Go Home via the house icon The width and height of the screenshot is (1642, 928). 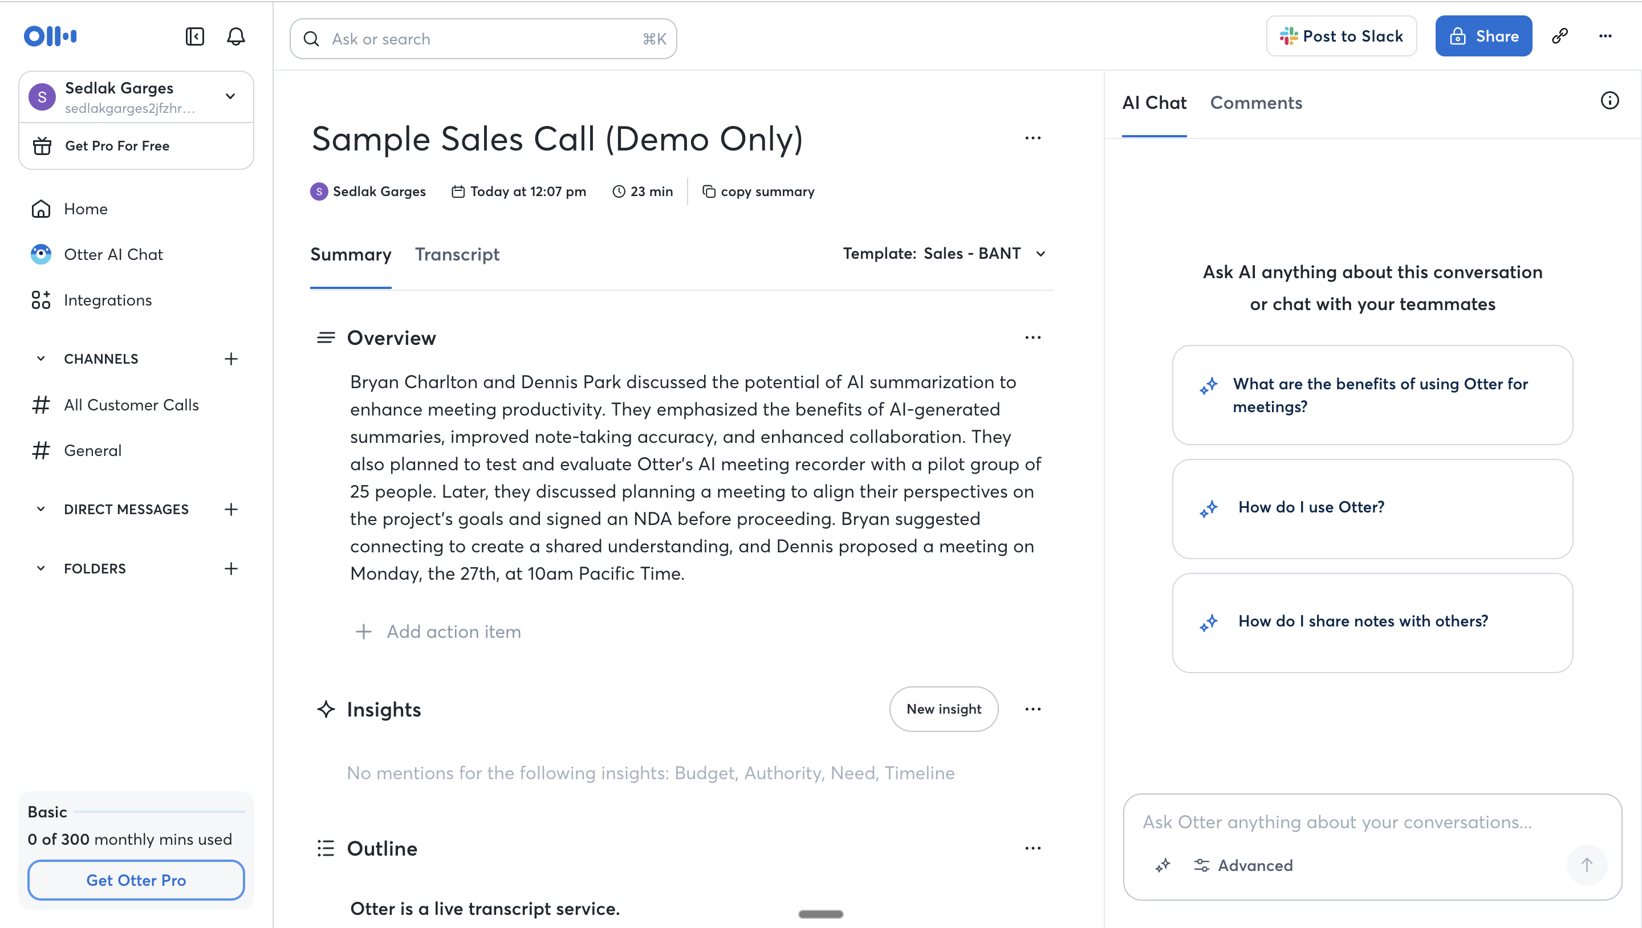point(86,209)
